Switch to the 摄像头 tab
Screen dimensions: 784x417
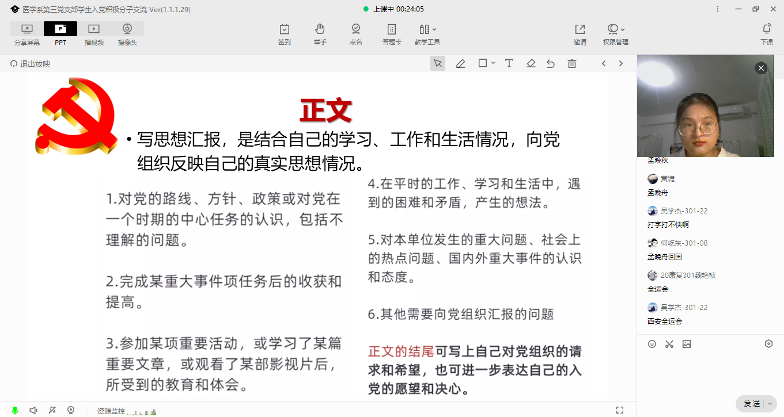[x=127, y=34]
